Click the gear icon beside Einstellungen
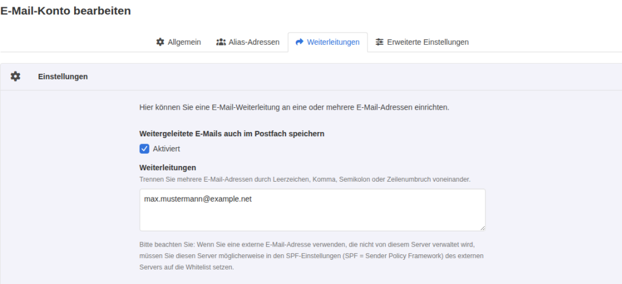The height and width of the screenshot is (284, 622). (15, 76)
